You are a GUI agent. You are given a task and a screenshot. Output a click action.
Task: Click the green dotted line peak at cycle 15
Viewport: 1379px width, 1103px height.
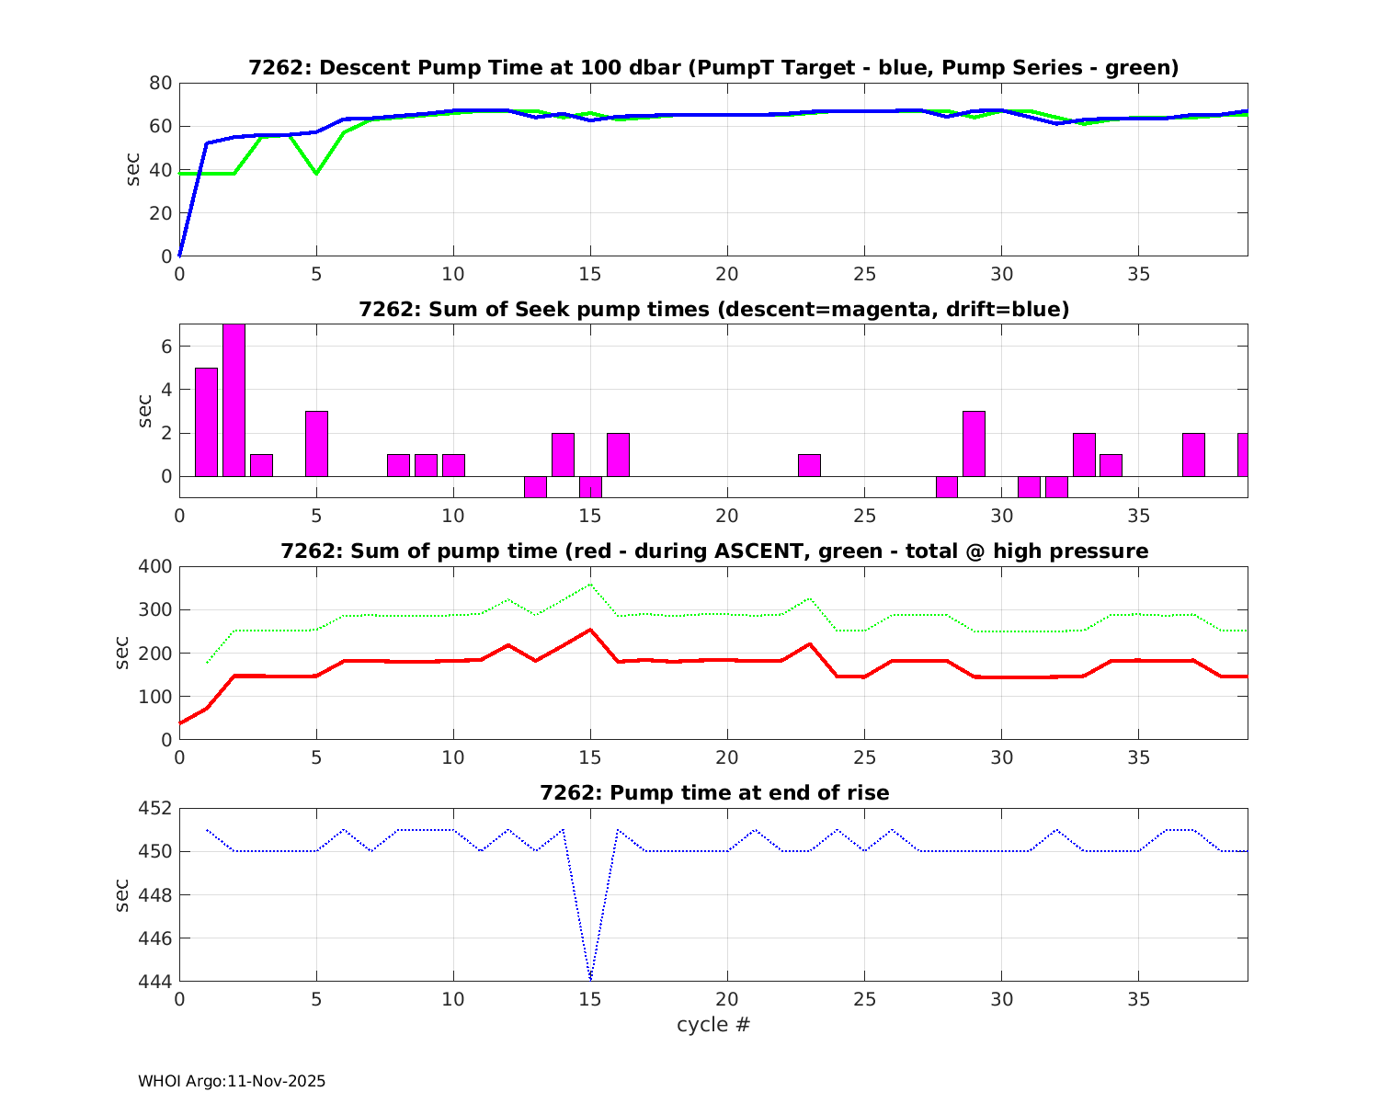click(x=590, y=585)
